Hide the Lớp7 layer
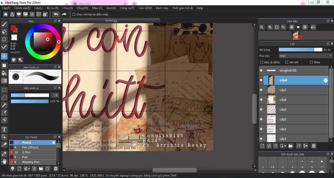Screen dimensions: 334x178 tap(261, 90)
